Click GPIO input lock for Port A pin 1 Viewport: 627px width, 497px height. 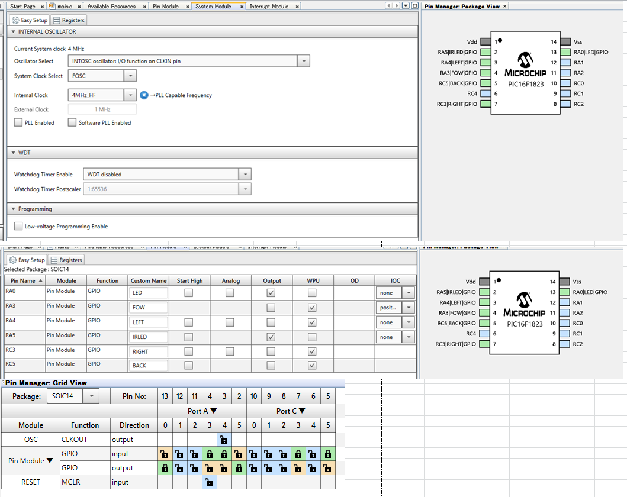(180, 454)
